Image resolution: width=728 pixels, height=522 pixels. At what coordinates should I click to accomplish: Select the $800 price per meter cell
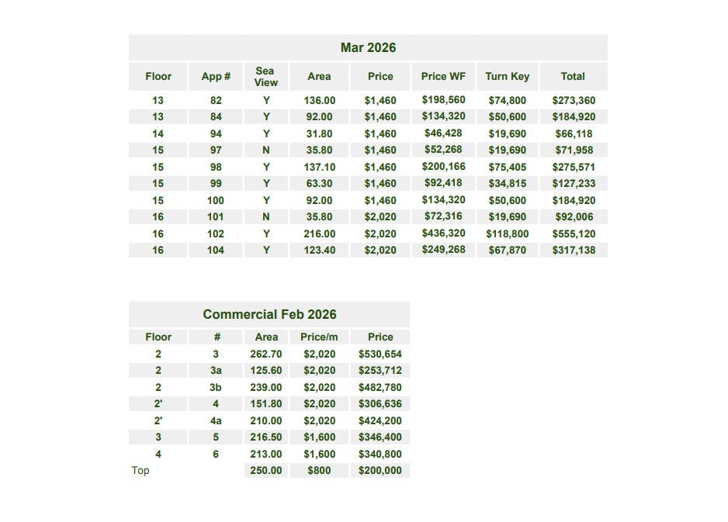[319, 470]
